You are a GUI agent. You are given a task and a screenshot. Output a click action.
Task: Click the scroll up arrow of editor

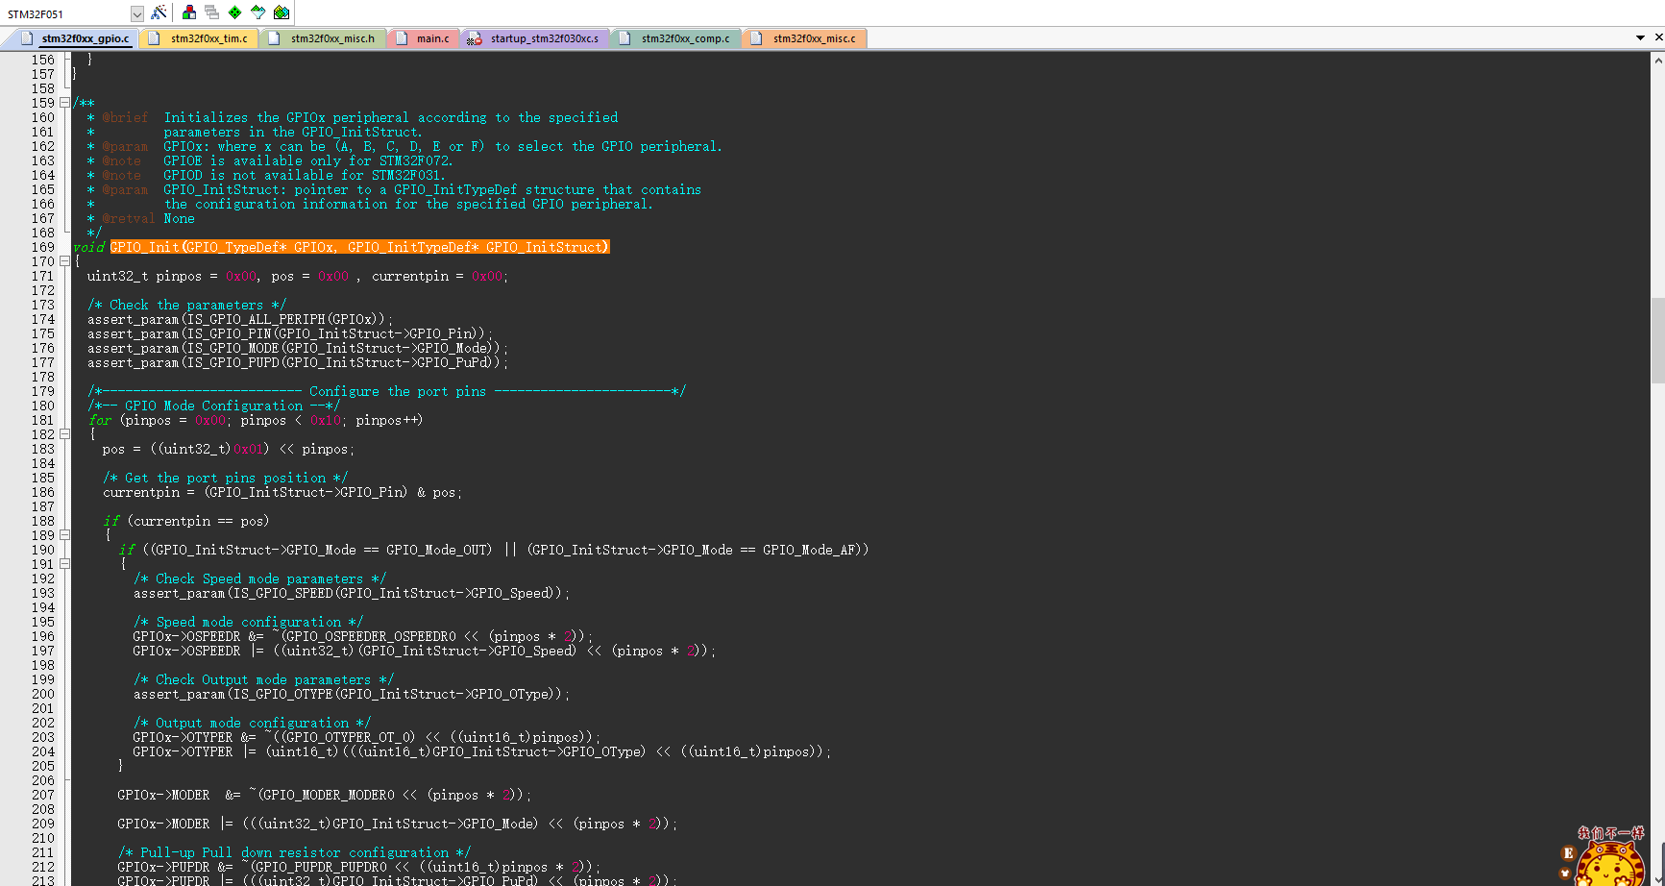[x=1657, y=59]
